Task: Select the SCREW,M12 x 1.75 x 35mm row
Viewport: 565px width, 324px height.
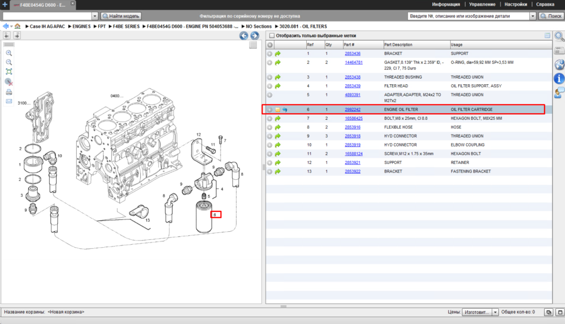Action: point(409,154)
